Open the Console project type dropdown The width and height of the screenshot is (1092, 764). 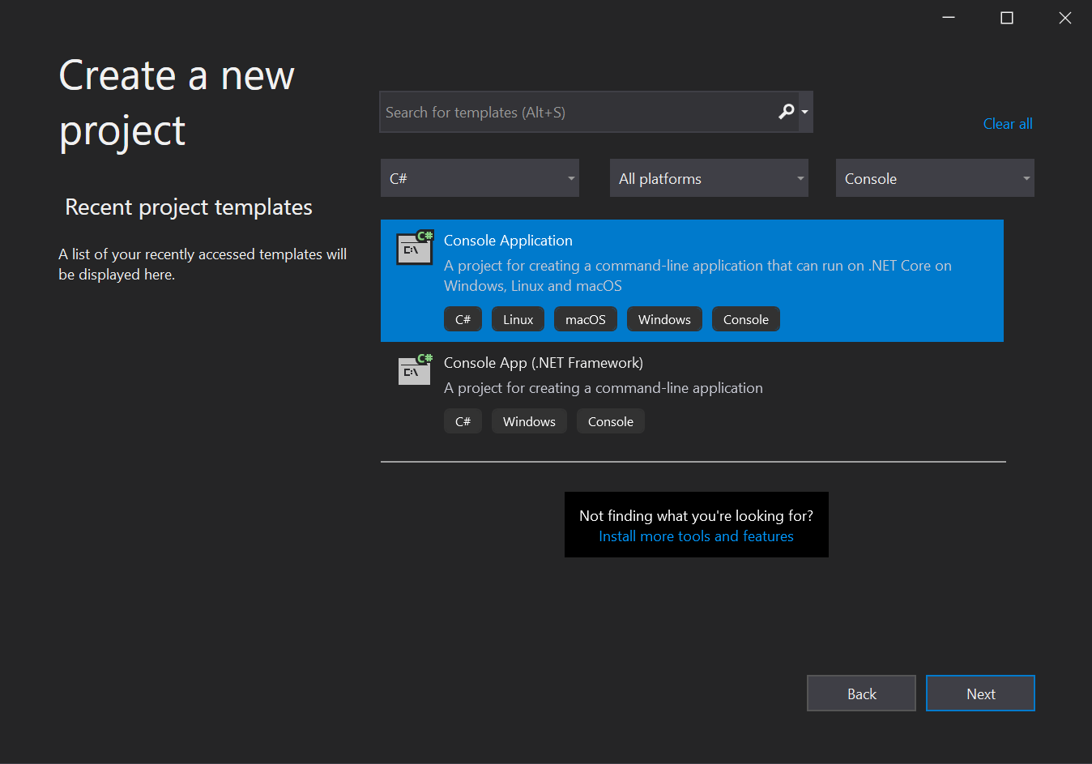(x=935, y=177)
